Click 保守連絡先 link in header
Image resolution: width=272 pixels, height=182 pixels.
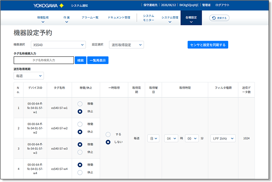(150, 5)
